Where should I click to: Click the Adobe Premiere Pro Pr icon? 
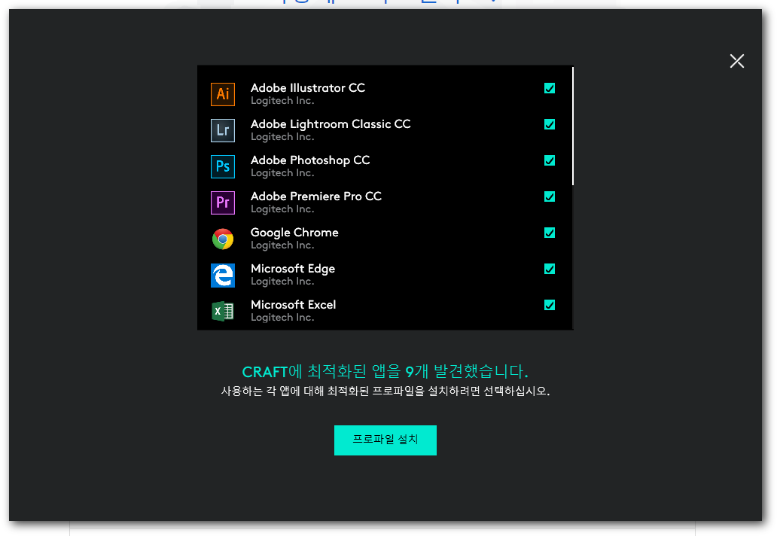point(223,203)
